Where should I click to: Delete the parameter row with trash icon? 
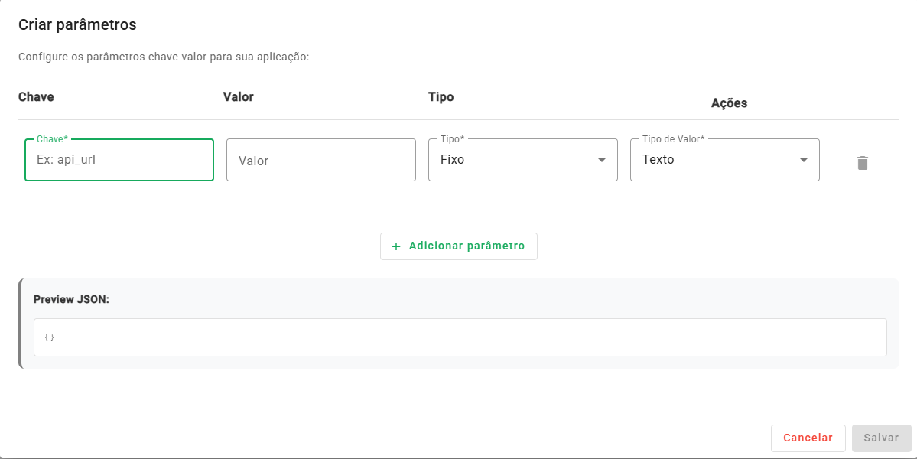(862, 163)
